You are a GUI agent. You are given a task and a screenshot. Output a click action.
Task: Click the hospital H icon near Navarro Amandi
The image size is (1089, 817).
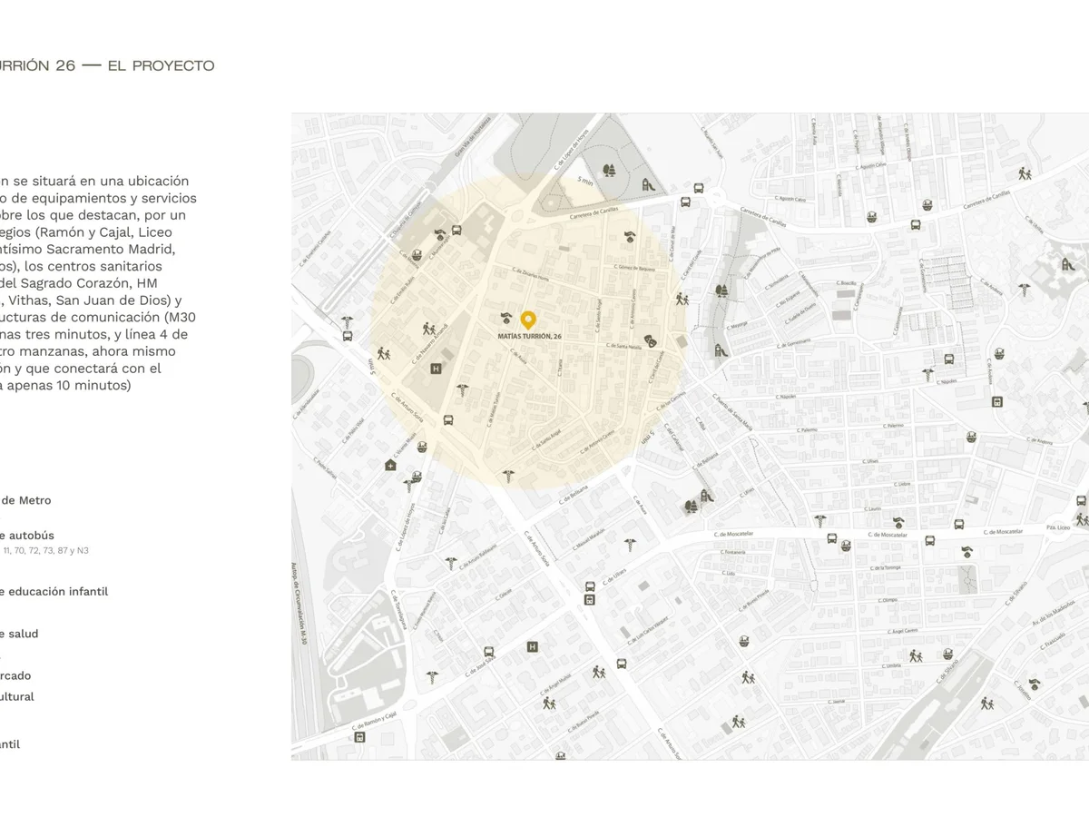436,369
